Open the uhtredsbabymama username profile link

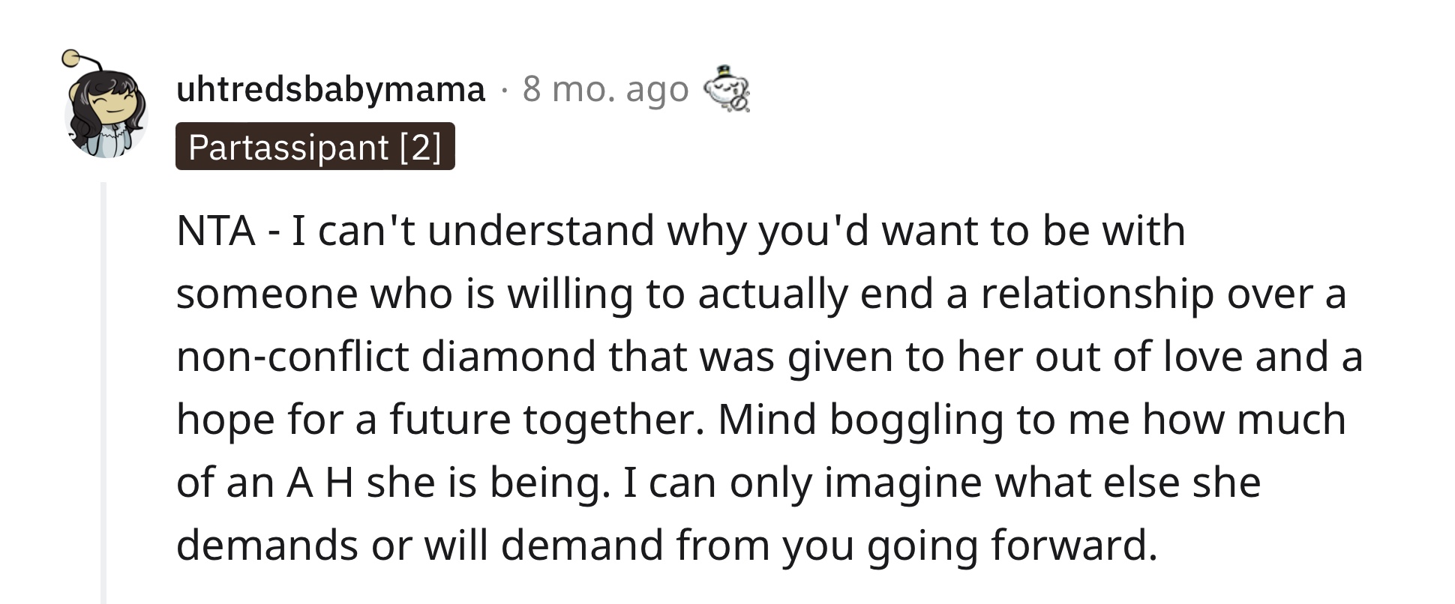(331, 90)
